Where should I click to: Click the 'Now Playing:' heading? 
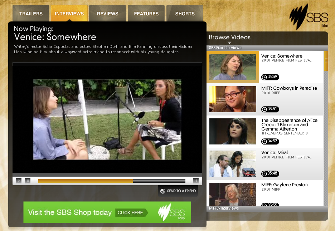coord(34,29)
